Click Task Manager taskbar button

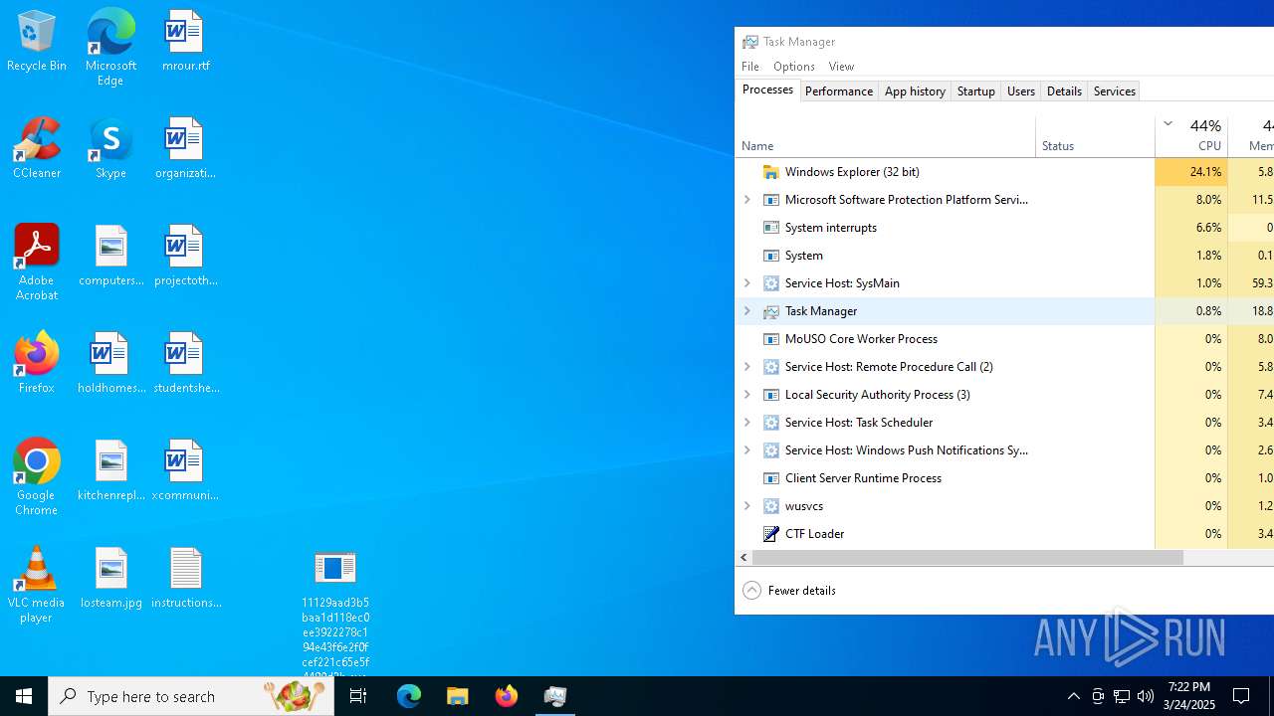coord(555,696)
